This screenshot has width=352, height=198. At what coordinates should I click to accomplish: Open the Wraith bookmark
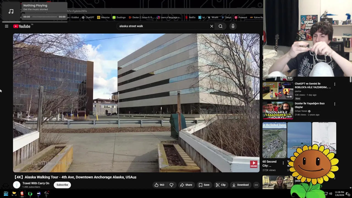tap(213, 17)
